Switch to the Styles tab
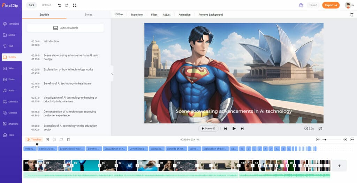Viewport: 357px width, 183px height. click(x=88, y=15)
